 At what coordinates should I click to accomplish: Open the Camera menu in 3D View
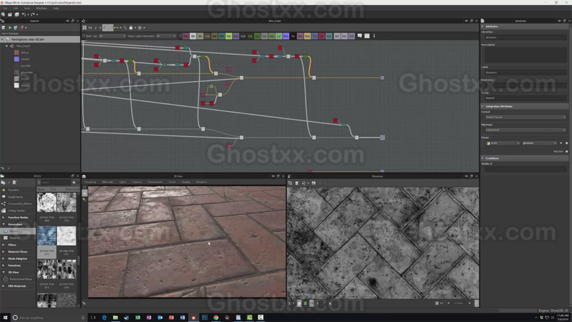tap(136, 181)
